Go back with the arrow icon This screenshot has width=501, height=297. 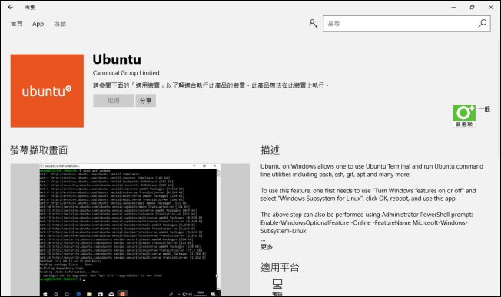(11, 7)
